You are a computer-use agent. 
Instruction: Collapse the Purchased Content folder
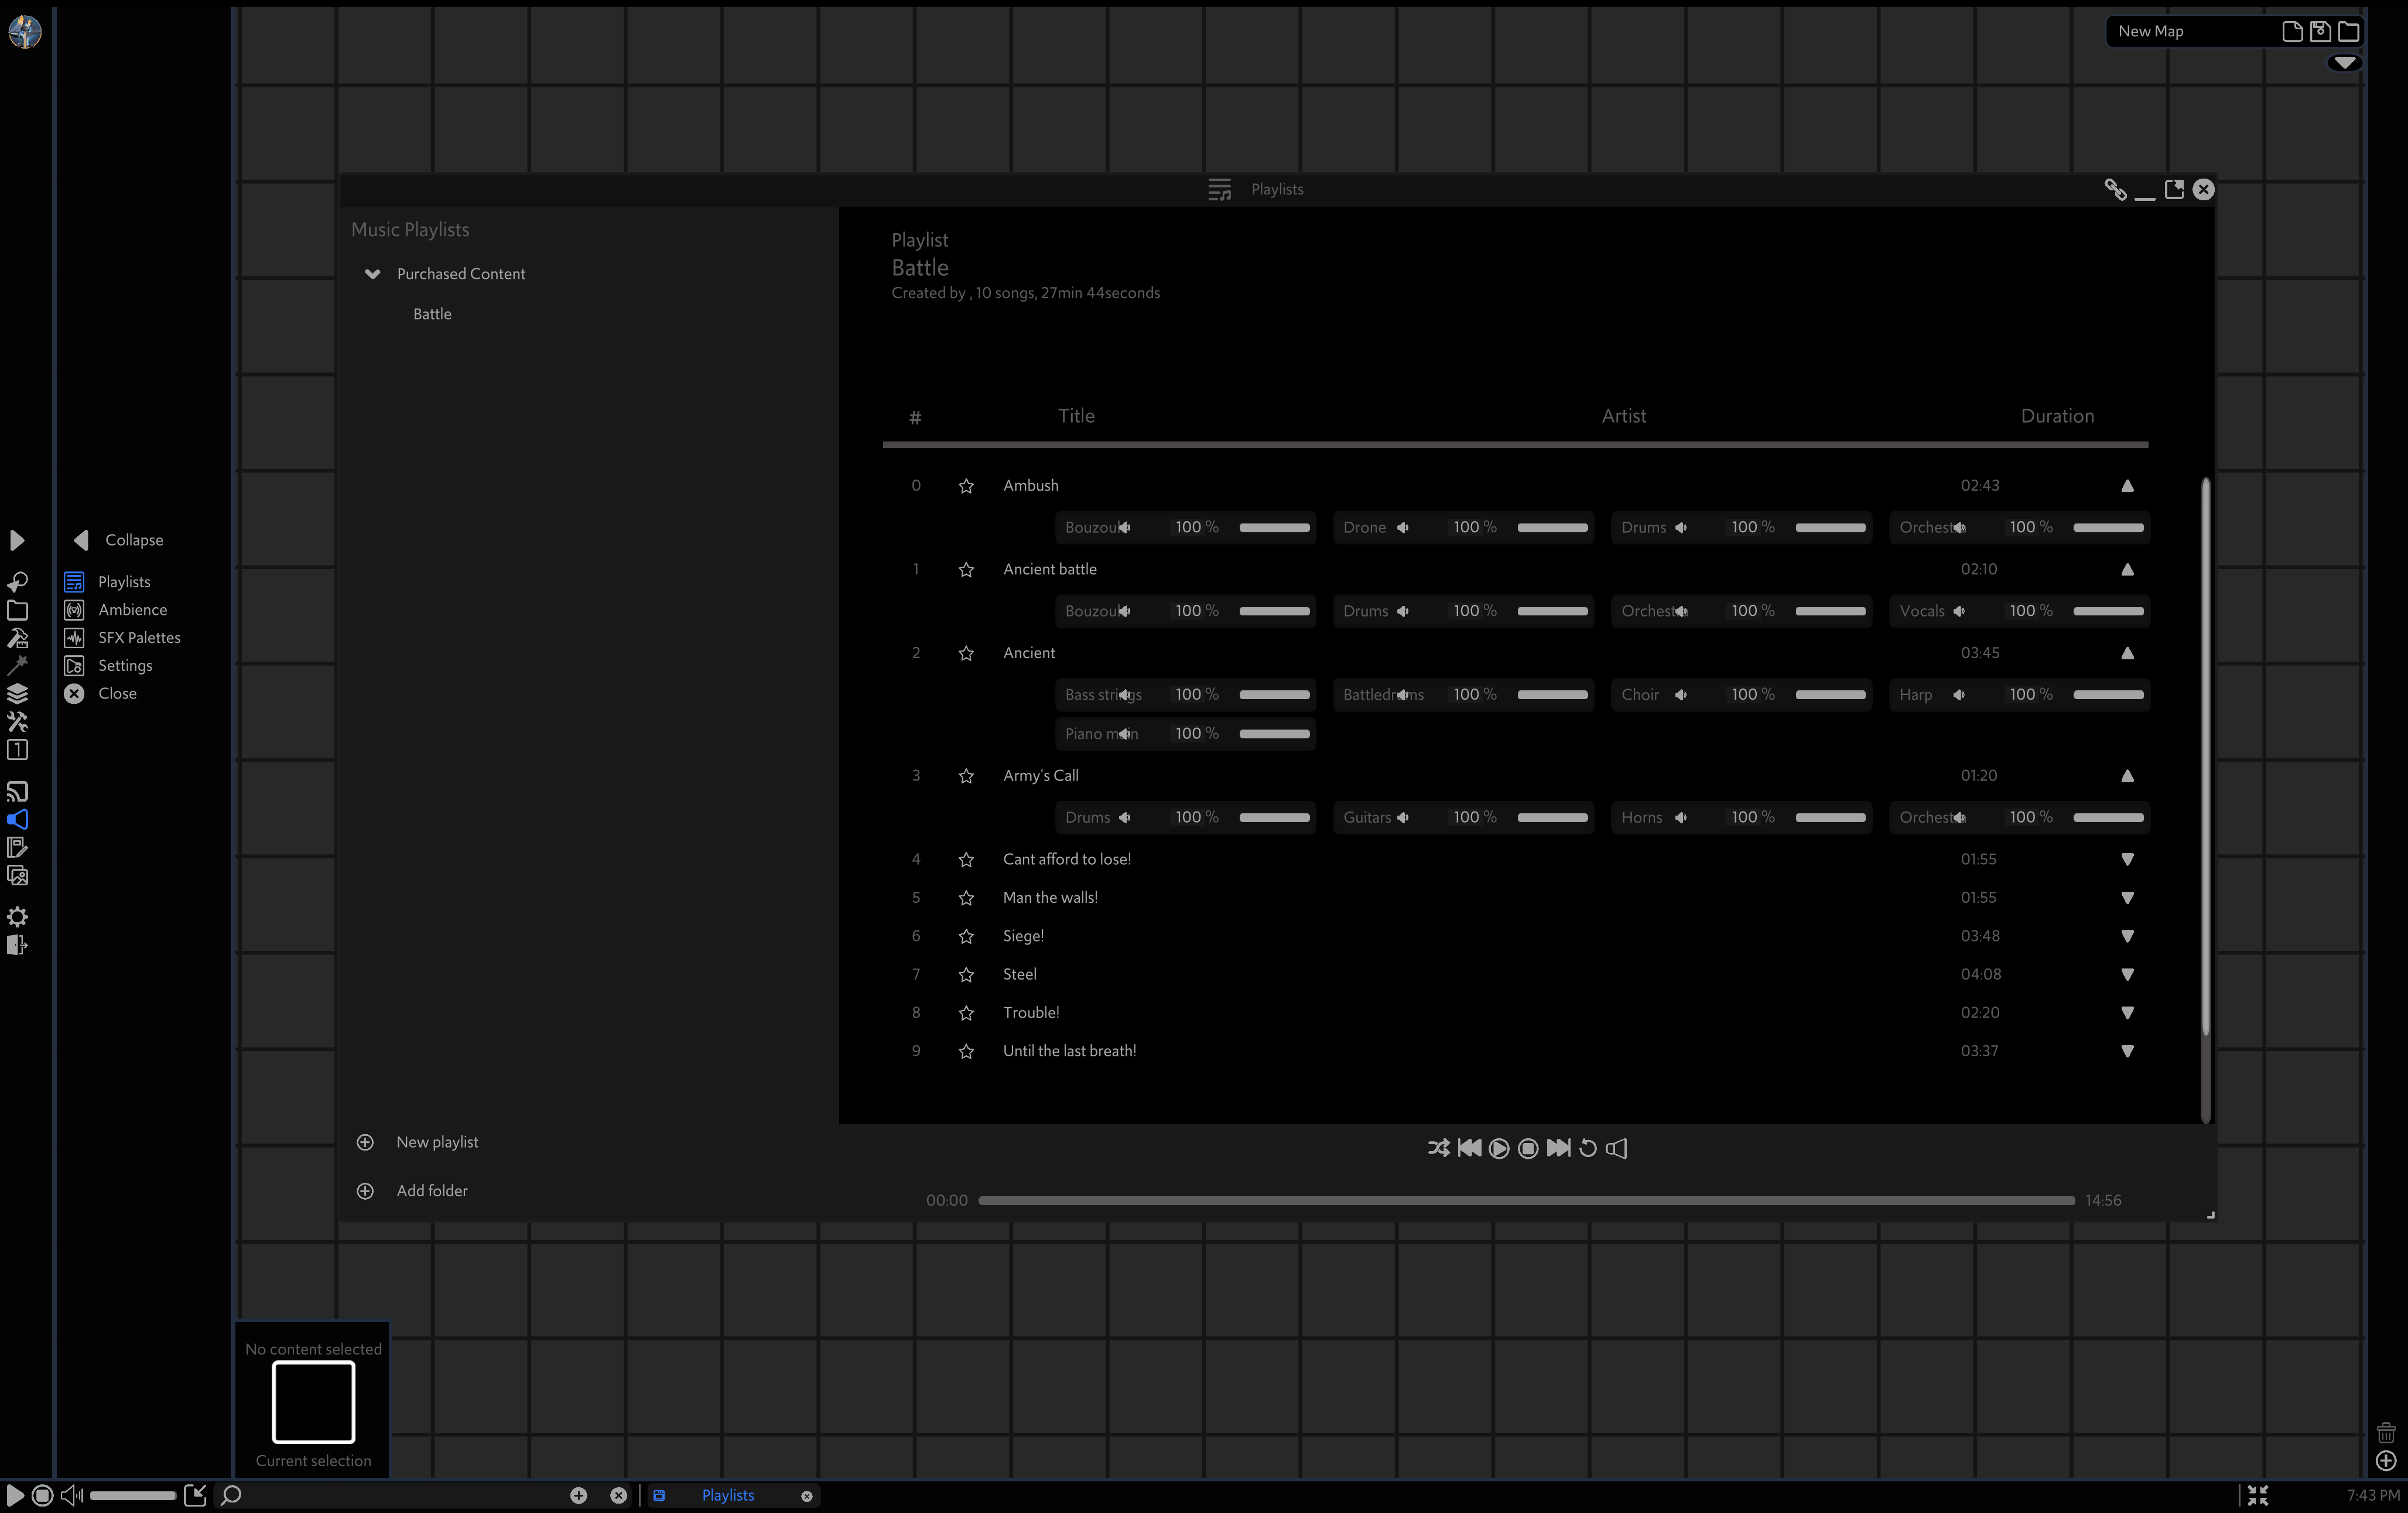coord(373,274)
